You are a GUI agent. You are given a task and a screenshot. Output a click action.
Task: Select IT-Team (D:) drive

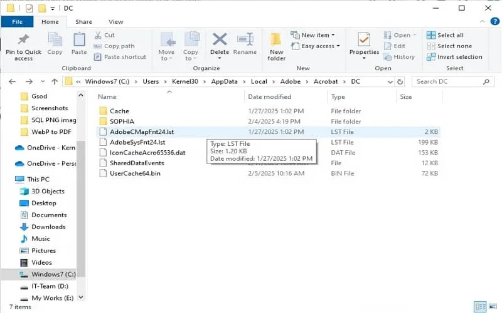(44, 286)
